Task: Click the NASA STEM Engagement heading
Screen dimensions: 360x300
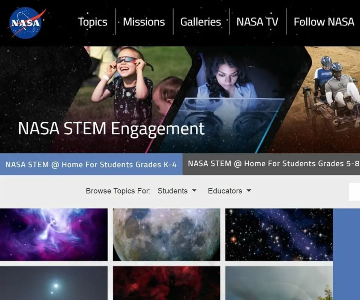Action: (x=111, y=129)
